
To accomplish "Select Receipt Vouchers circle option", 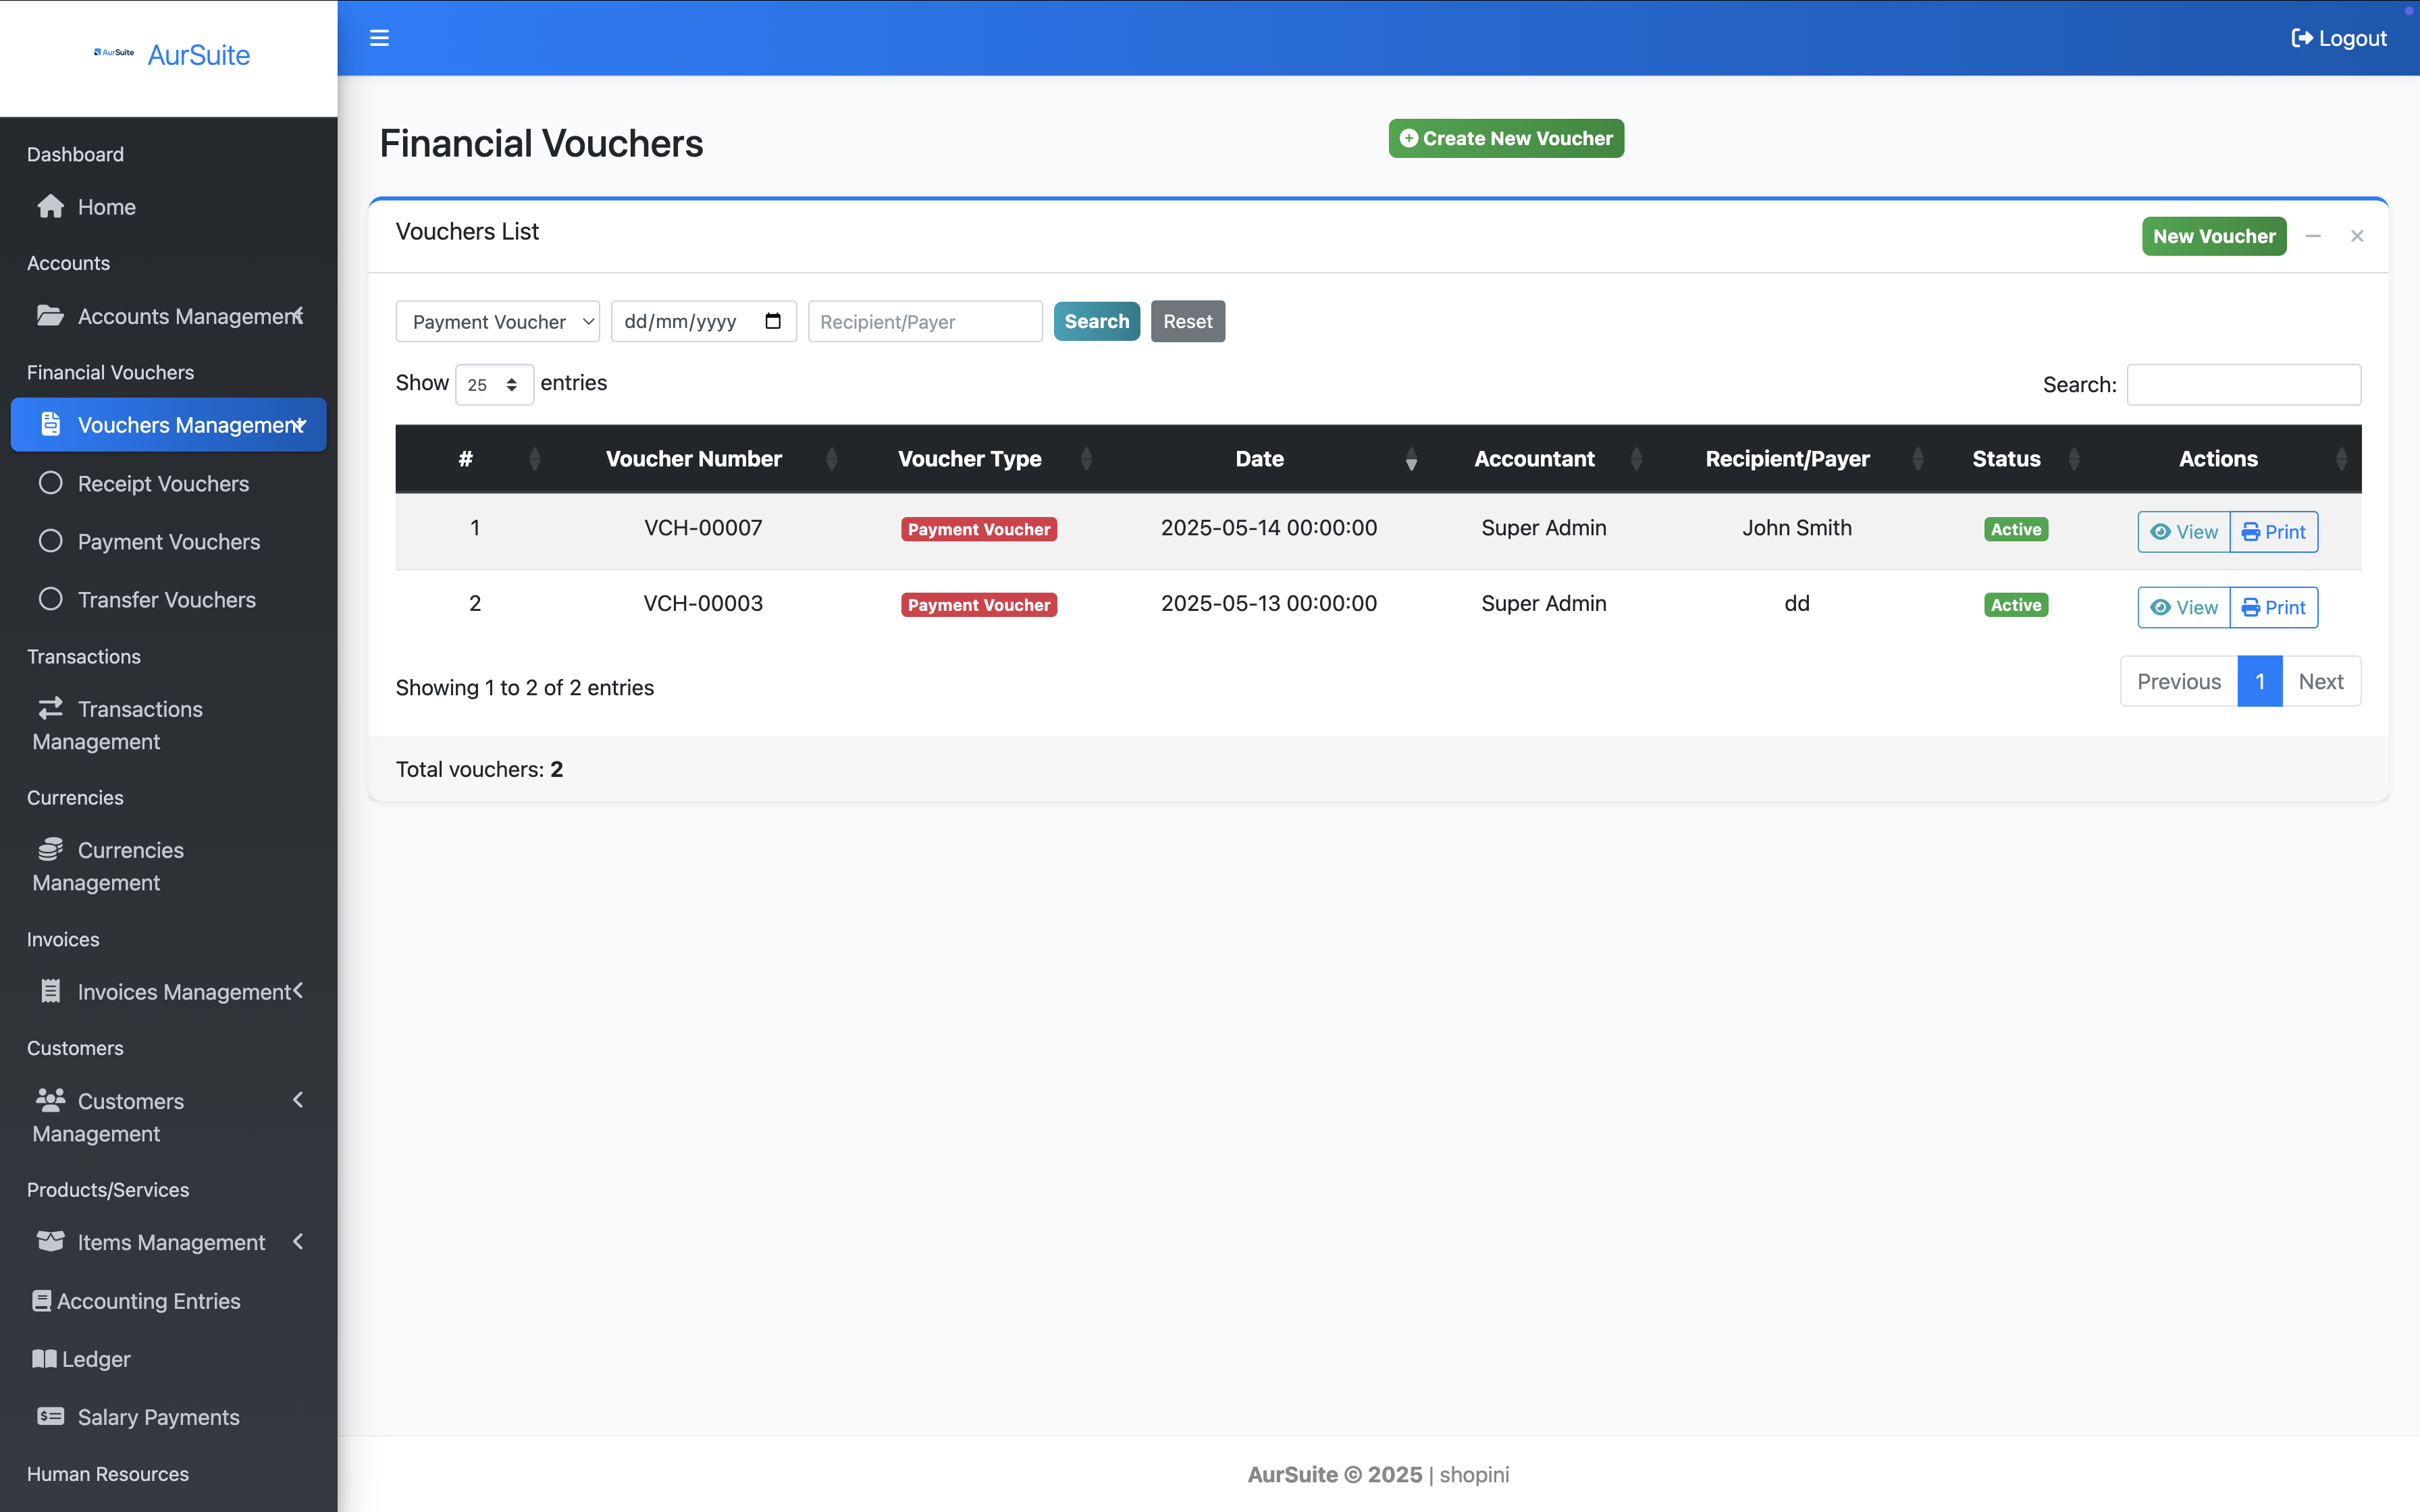I will coord(50,483).
